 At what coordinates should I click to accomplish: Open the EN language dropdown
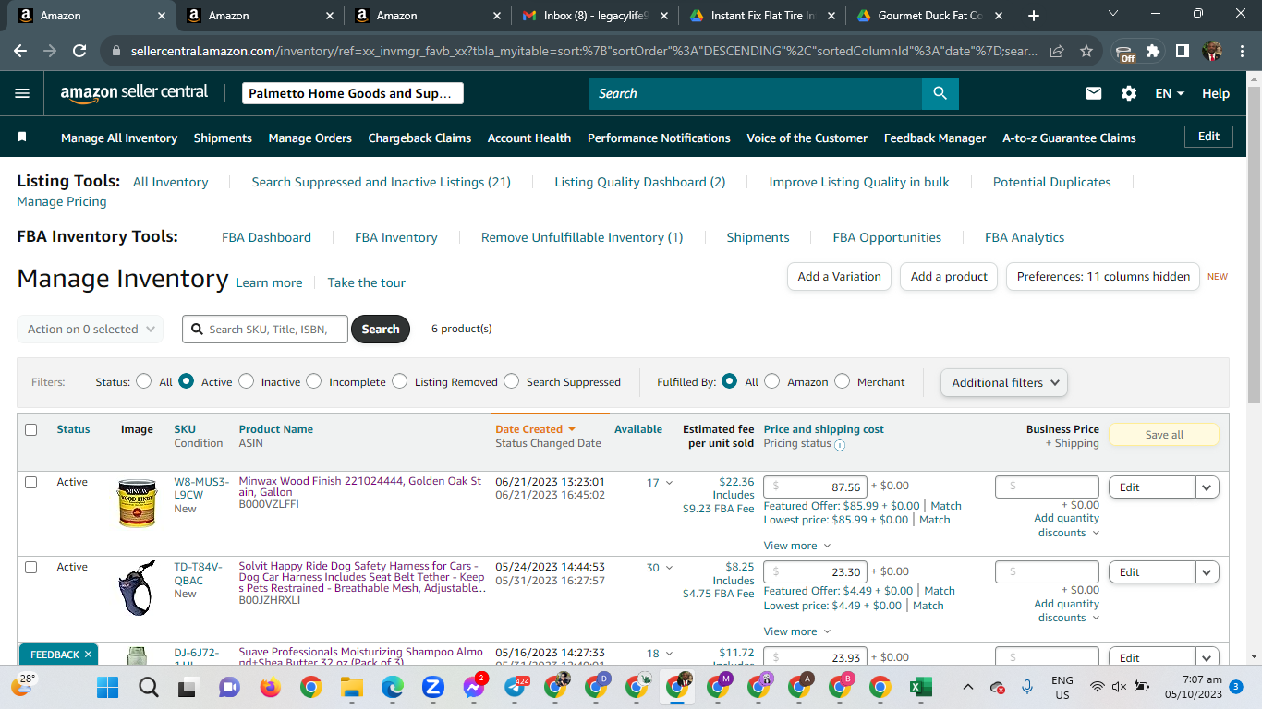point(1170,93)
